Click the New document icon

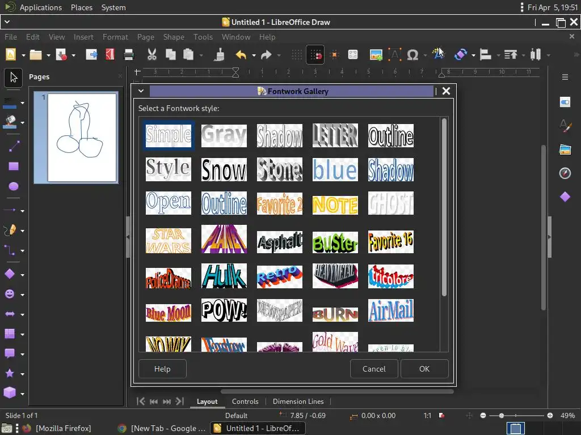tap(11, 55)
